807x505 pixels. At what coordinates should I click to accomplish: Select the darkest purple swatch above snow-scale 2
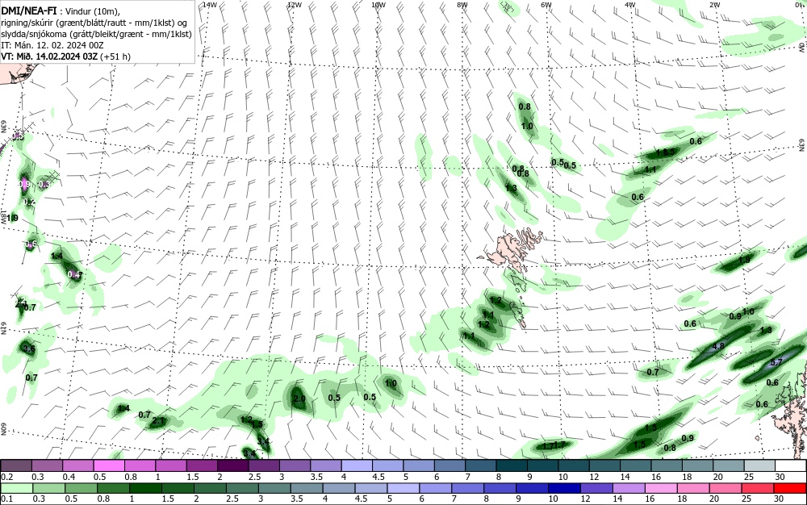[x=232, y=466]
